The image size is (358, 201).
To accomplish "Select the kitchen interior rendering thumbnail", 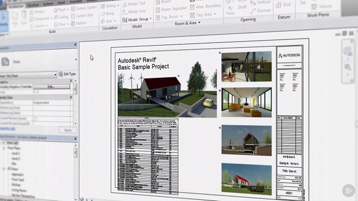I will (247, 66).
